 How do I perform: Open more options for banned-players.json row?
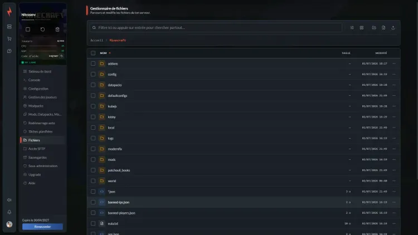[x=394, y=213]
